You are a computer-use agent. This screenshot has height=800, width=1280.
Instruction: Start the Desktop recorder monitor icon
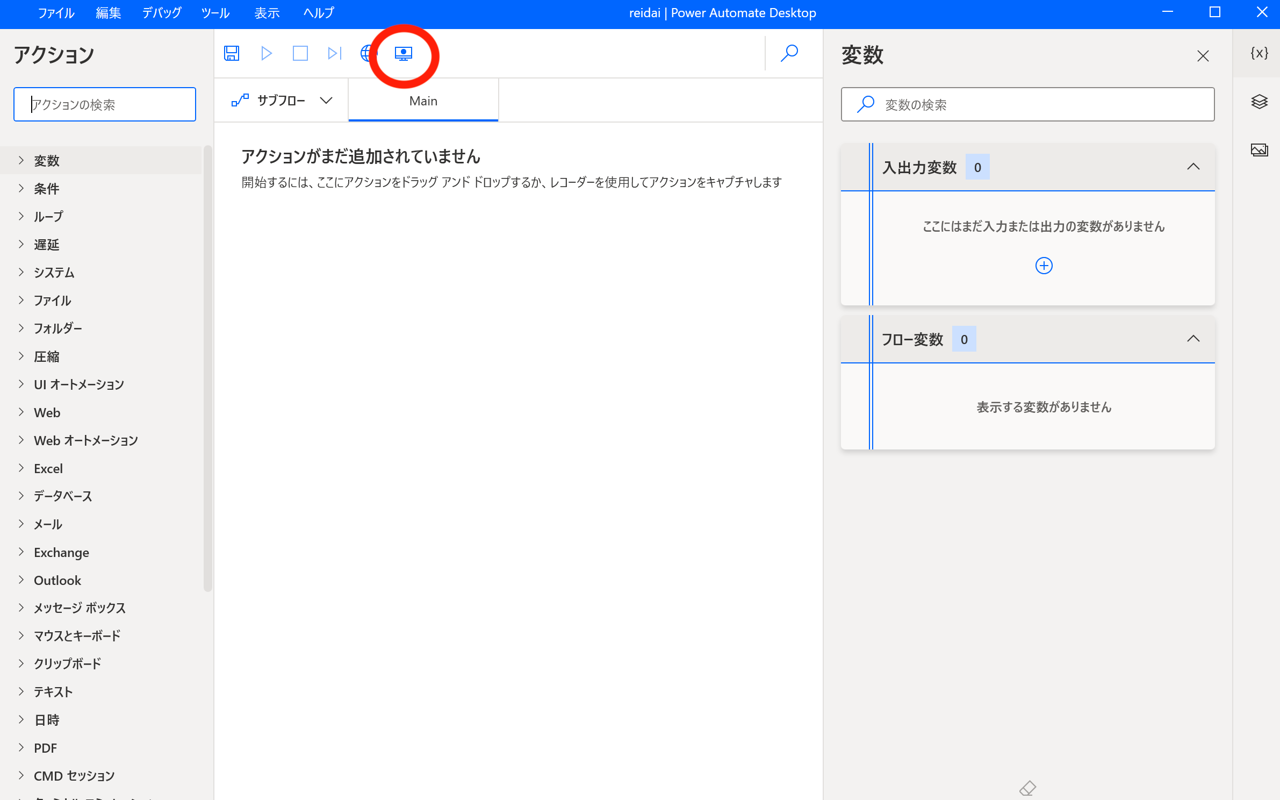404,53
